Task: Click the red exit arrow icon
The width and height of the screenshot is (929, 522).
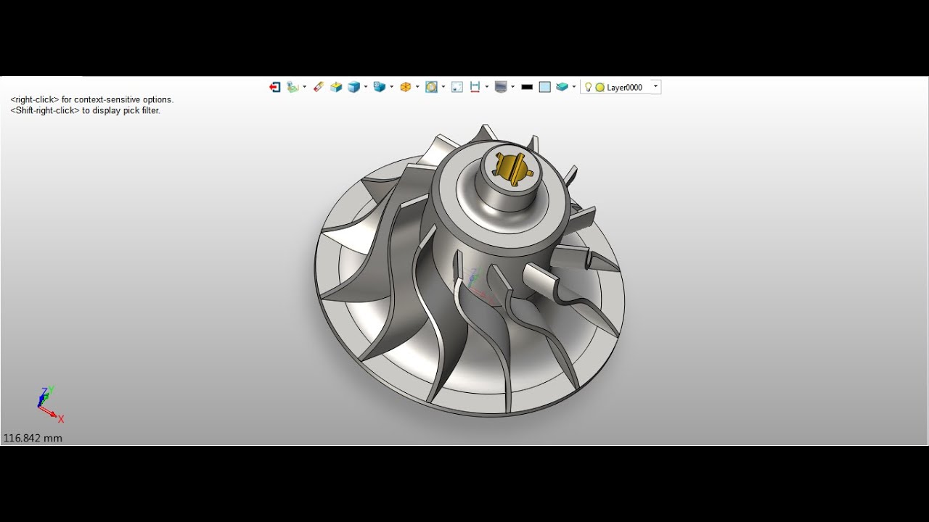Action: (274, 87)
